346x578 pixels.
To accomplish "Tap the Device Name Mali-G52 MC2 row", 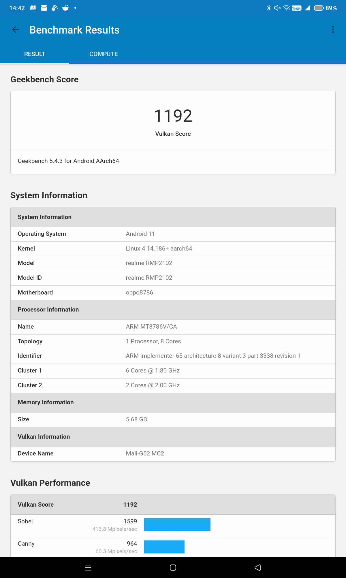I will [x=173, y=454].
